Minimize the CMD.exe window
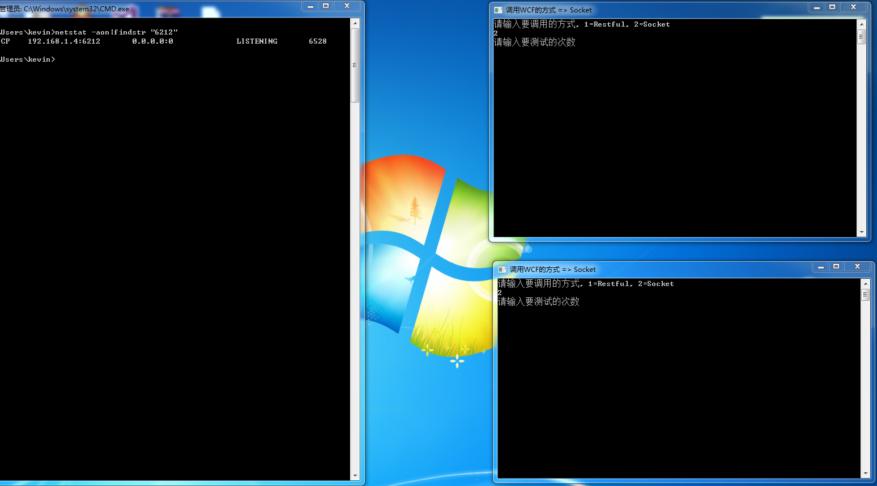The width and height of the screenshot is (877, 486). (310, 6)
